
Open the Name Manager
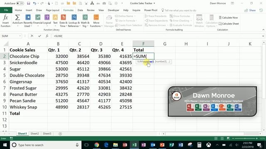point(109,21)
